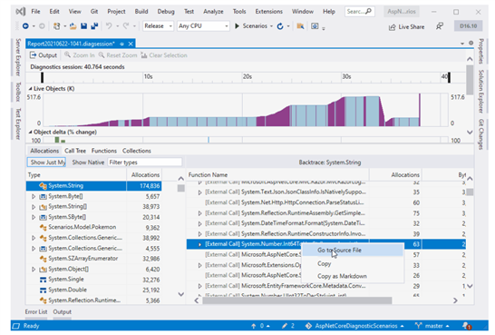This screenshot has width=495, height=335.
Task: Open the Output tab at bottom
Action: pyautogui.click(x=62, y=312)
